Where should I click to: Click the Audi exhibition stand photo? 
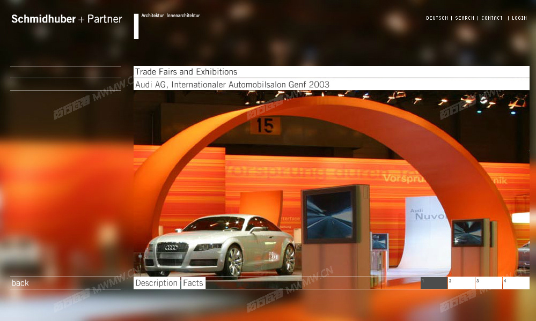[x=331, y=183]
